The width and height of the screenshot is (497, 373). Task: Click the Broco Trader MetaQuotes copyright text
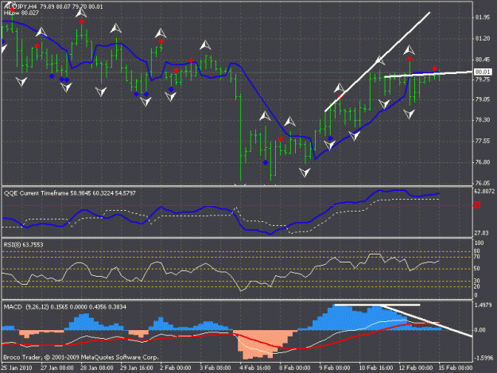[81, 357]
